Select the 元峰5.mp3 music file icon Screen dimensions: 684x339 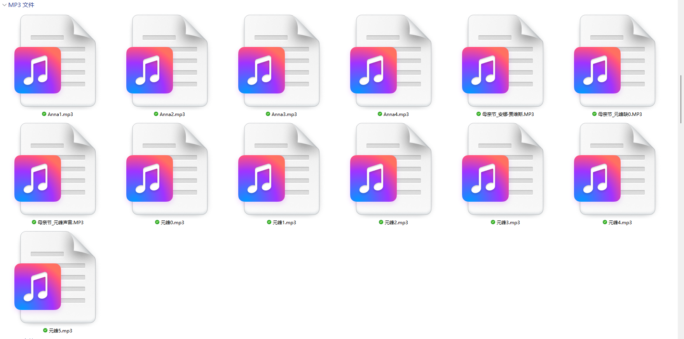point(55,277)
